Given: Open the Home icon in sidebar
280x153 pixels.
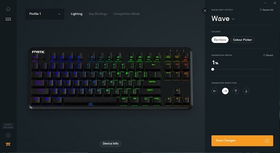Looking at the screenshot, I should 8,9.
